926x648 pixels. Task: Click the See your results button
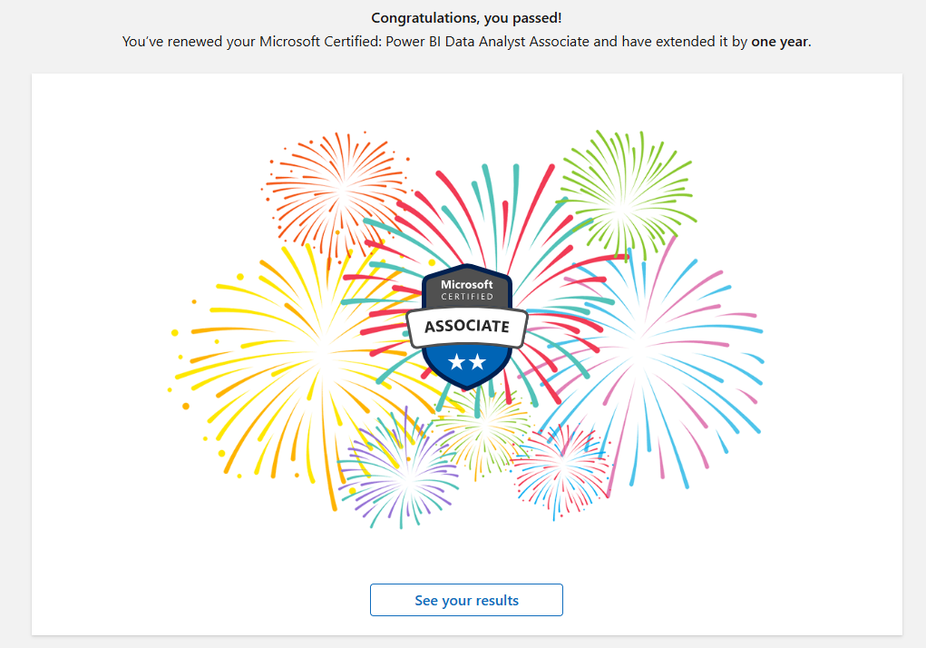coord(466,600)
